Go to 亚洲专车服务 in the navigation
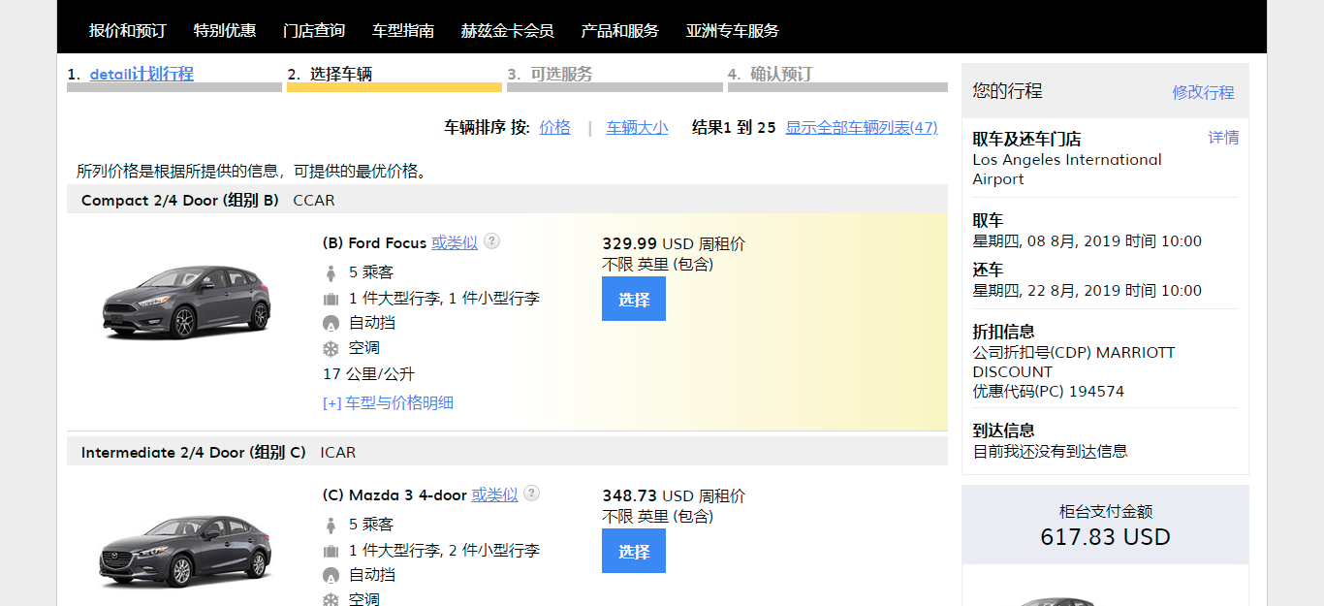The width and height of the screenshot is (1324, 606). click(732, 30)
